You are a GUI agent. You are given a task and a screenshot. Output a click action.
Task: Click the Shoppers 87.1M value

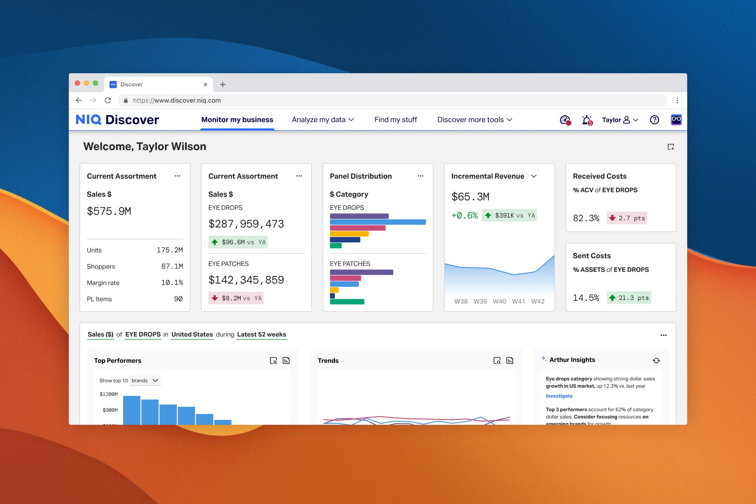click(172, 266)
